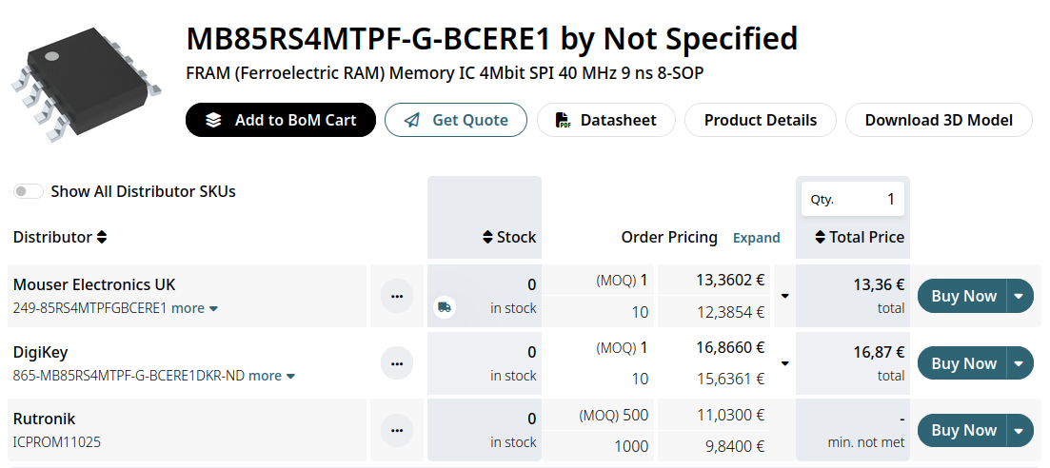Expand more SKUs under Mouser part number
Viewport: 1050px width, 468px height.
(194, 308)
